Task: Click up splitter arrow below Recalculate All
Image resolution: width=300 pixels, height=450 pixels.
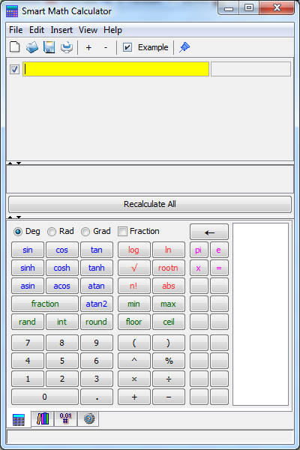Action: click(x=10, y=217)
